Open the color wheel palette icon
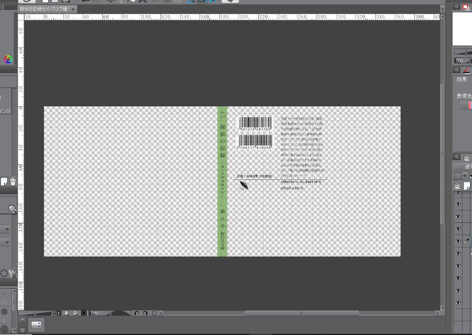The width and height of the screenshot is (472, 335). (8, 59)
